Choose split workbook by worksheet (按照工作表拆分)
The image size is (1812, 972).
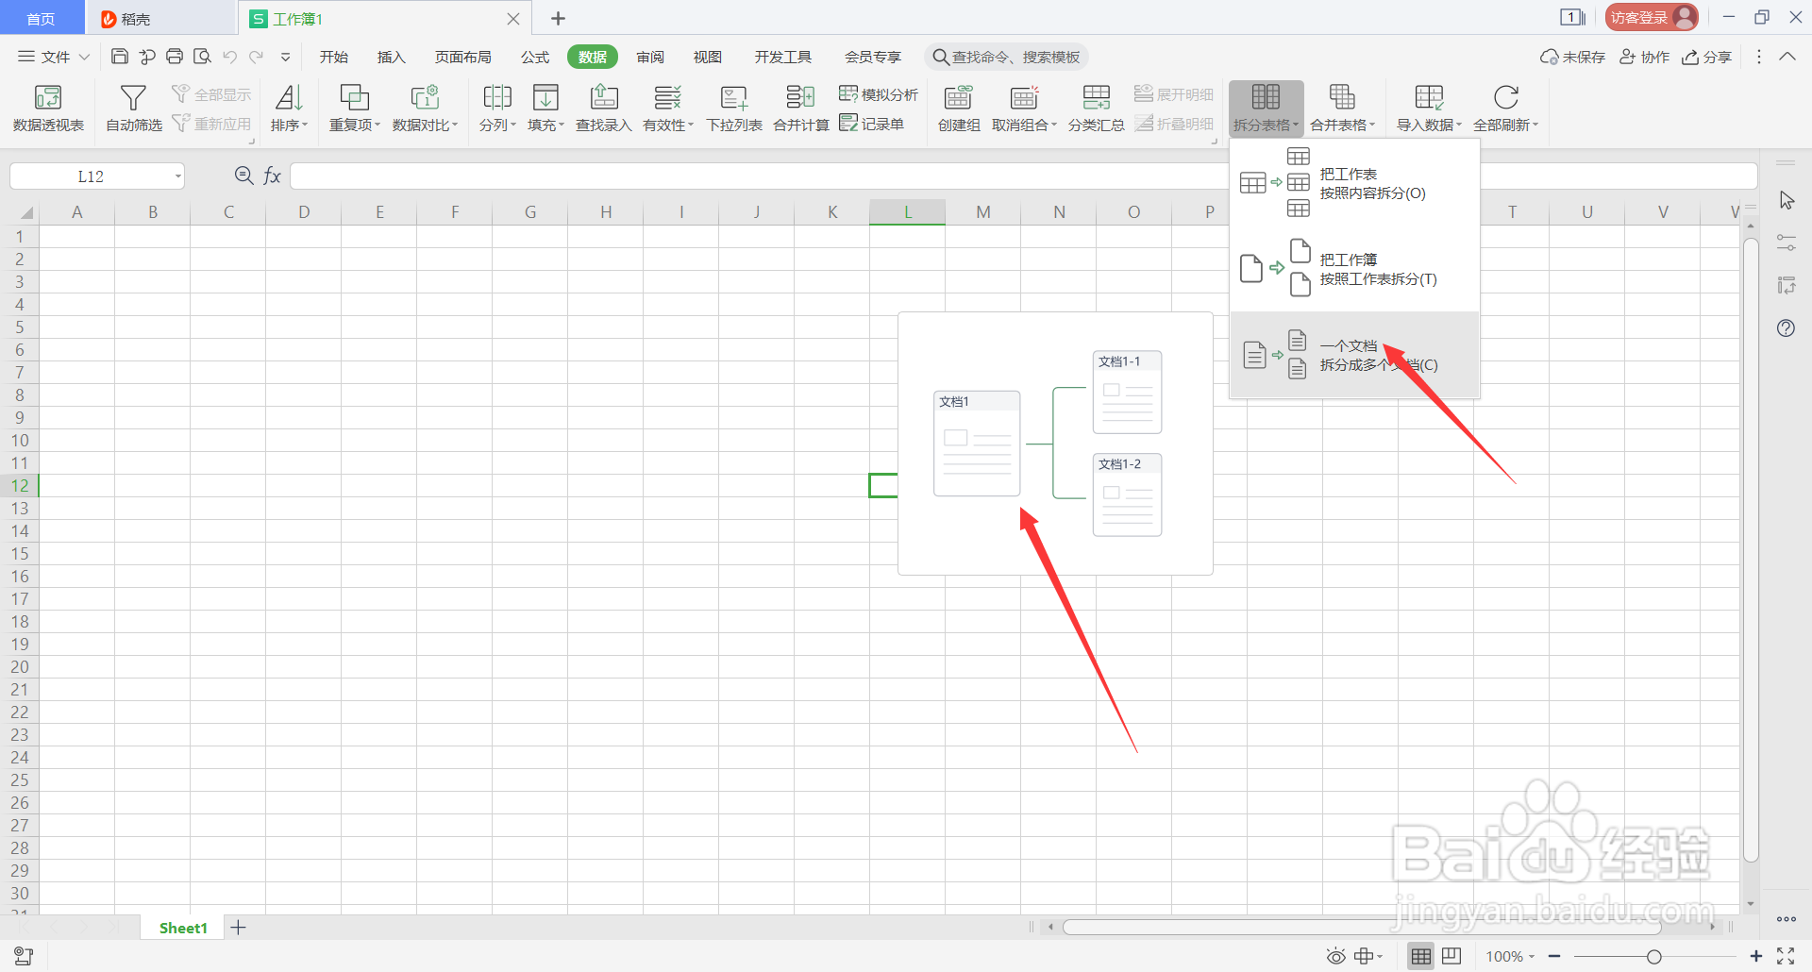click(x=1354, y=269)
